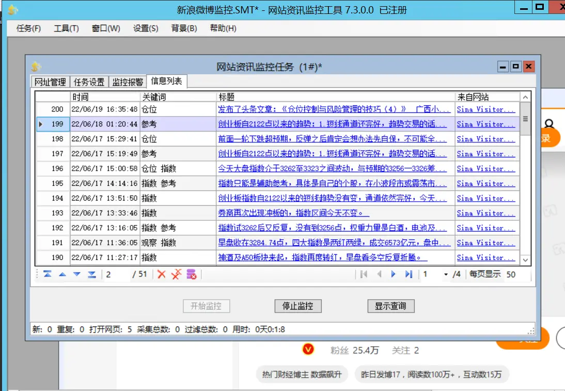This screenshot has height=391, width=565.
Task: Select the jump-to-first-record icon
Action: pyautogui.click(x=47, y=274)
